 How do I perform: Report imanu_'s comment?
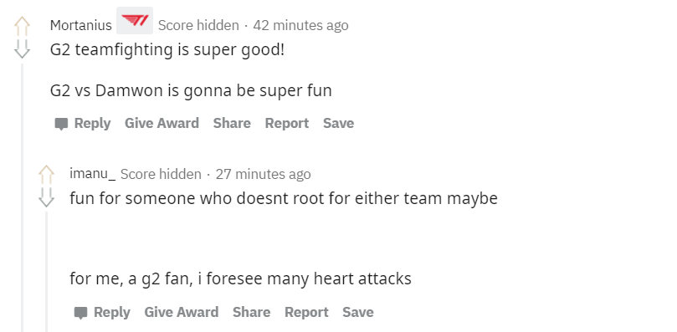(306, 312)
